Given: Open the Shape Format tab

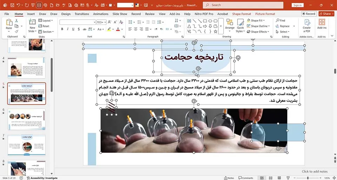Looking at the screenshot, I should click(x=242, y=14).
